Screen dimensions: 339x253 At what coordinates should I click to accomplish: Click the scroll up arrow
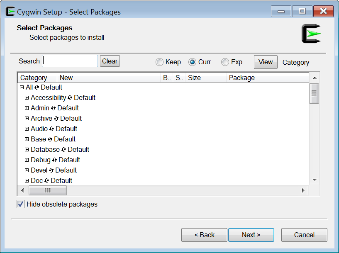coord(315,78)
